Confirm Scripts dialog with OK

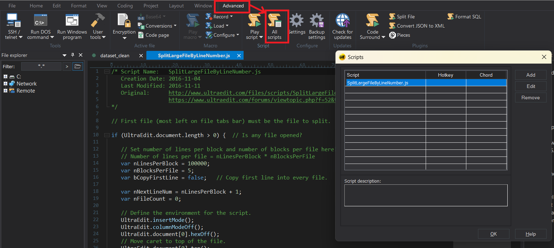pos(494,234)
